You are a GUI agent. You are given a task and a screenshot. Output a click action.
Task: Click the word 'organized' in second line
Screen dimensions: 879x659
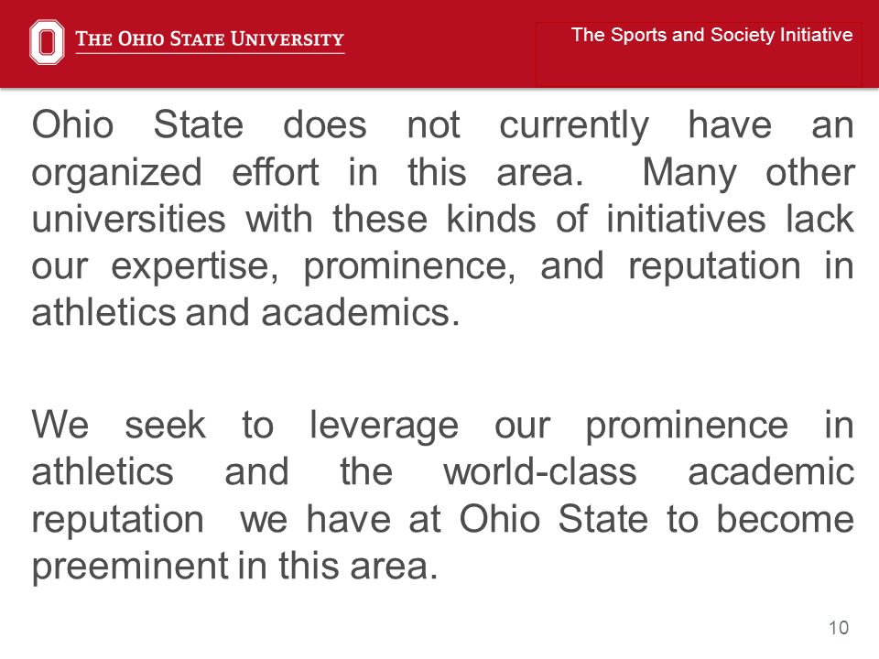pyautogui.click(x=116, y=175)
